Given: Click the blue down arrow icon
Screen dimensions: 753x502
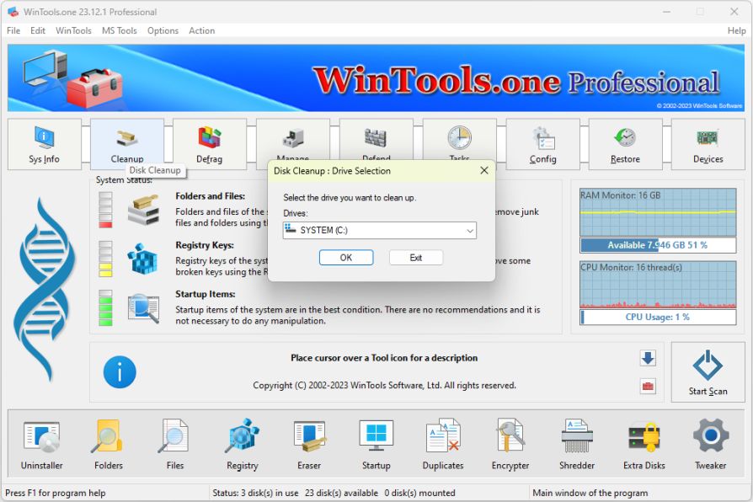Looking at the screenshot, I should coord(648,358).
